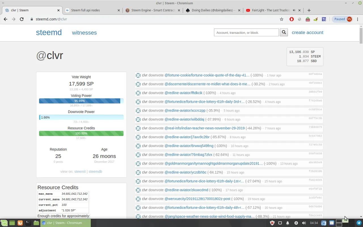The width and height of the screenshot is (363, 227).
Task: Bookmark this page with the star
Action: point(281,19)
